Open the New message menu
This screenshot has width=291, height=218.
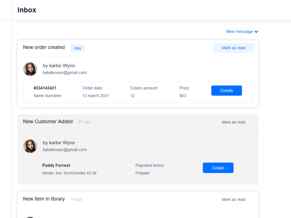(x=239, y=31)
